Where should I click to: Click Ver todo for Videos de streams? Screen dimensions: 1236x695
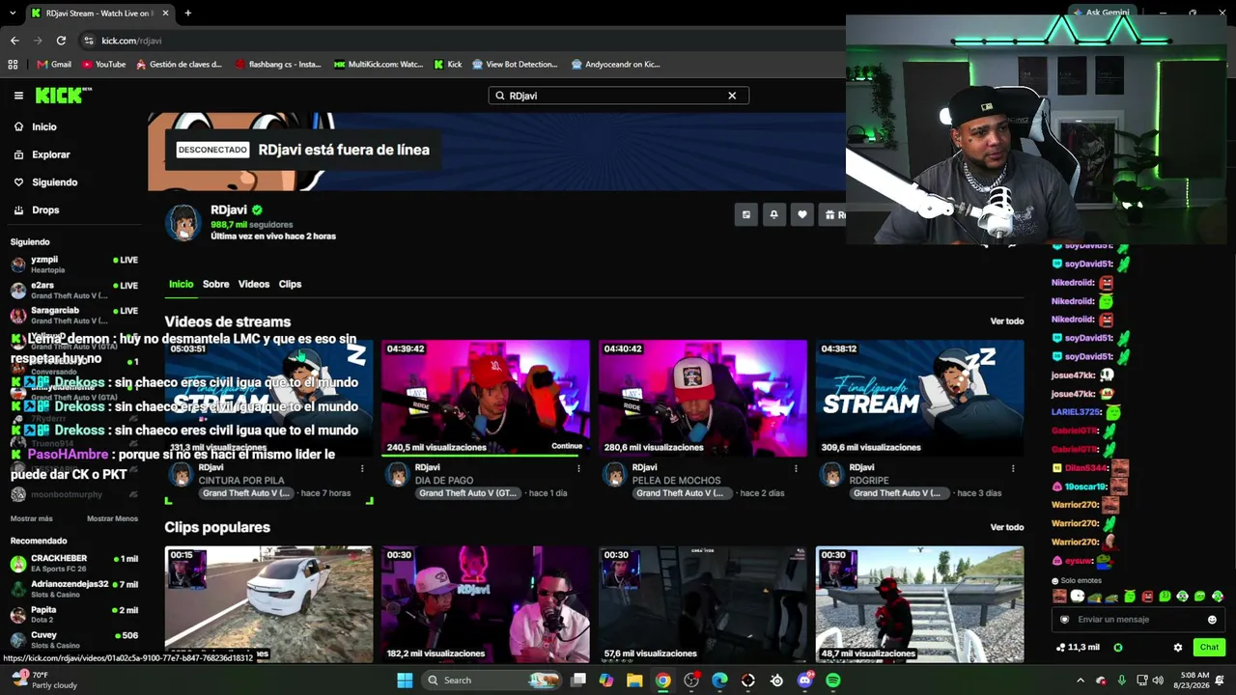pyautogui.click(x=1007, y=321)
